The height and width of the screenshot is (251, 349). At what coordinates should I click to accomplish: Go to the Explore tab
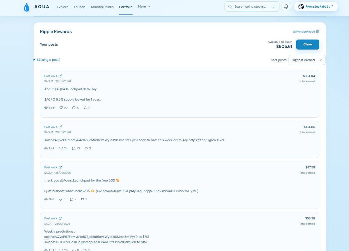63,7
